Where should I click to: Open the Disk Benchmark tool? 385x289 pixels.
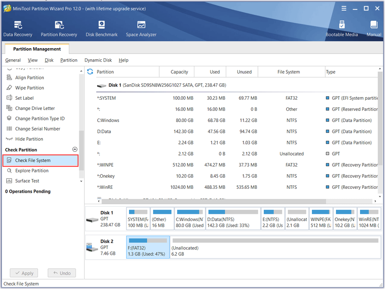102,29
